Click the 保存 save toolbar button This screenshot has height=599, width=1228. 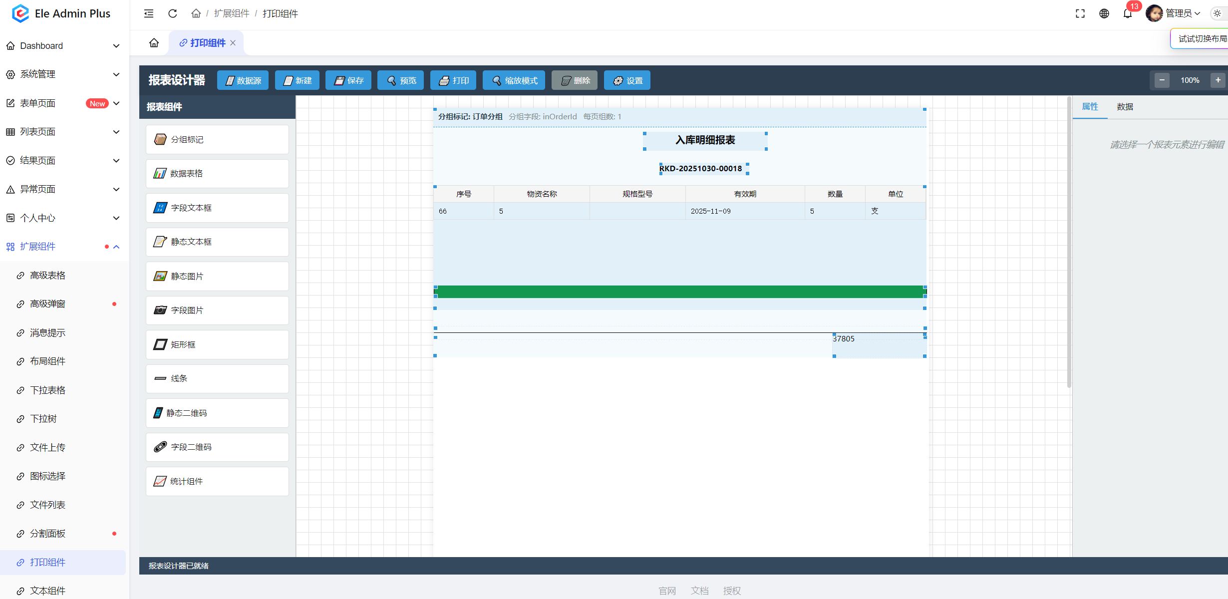click(348, 80)
